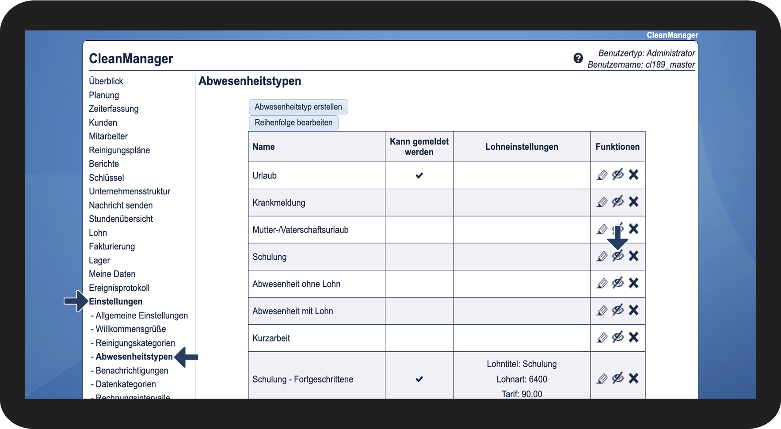
Task: Delete the Kurzarbeit absence type
Action: coord(634,337)
